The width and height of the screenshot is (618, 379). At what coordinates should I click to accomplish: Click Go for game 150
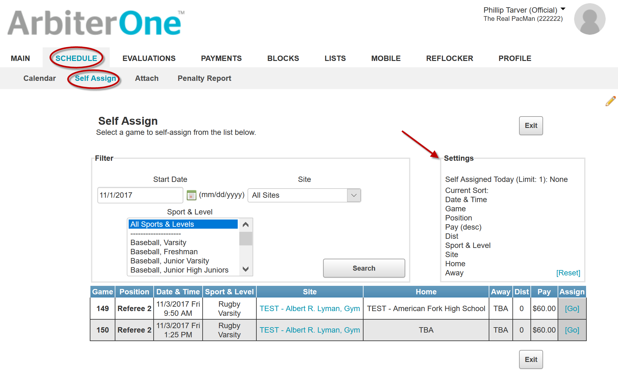pyautogui.click(x=572, y=330)
